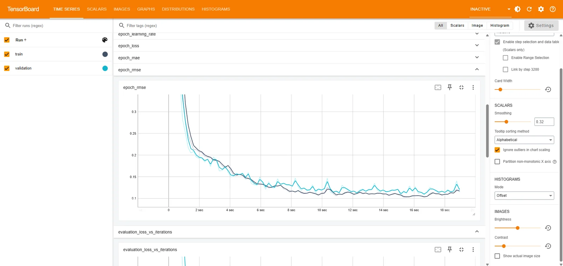
Task: Filter cards by Scalars
Action: point(457,26)
